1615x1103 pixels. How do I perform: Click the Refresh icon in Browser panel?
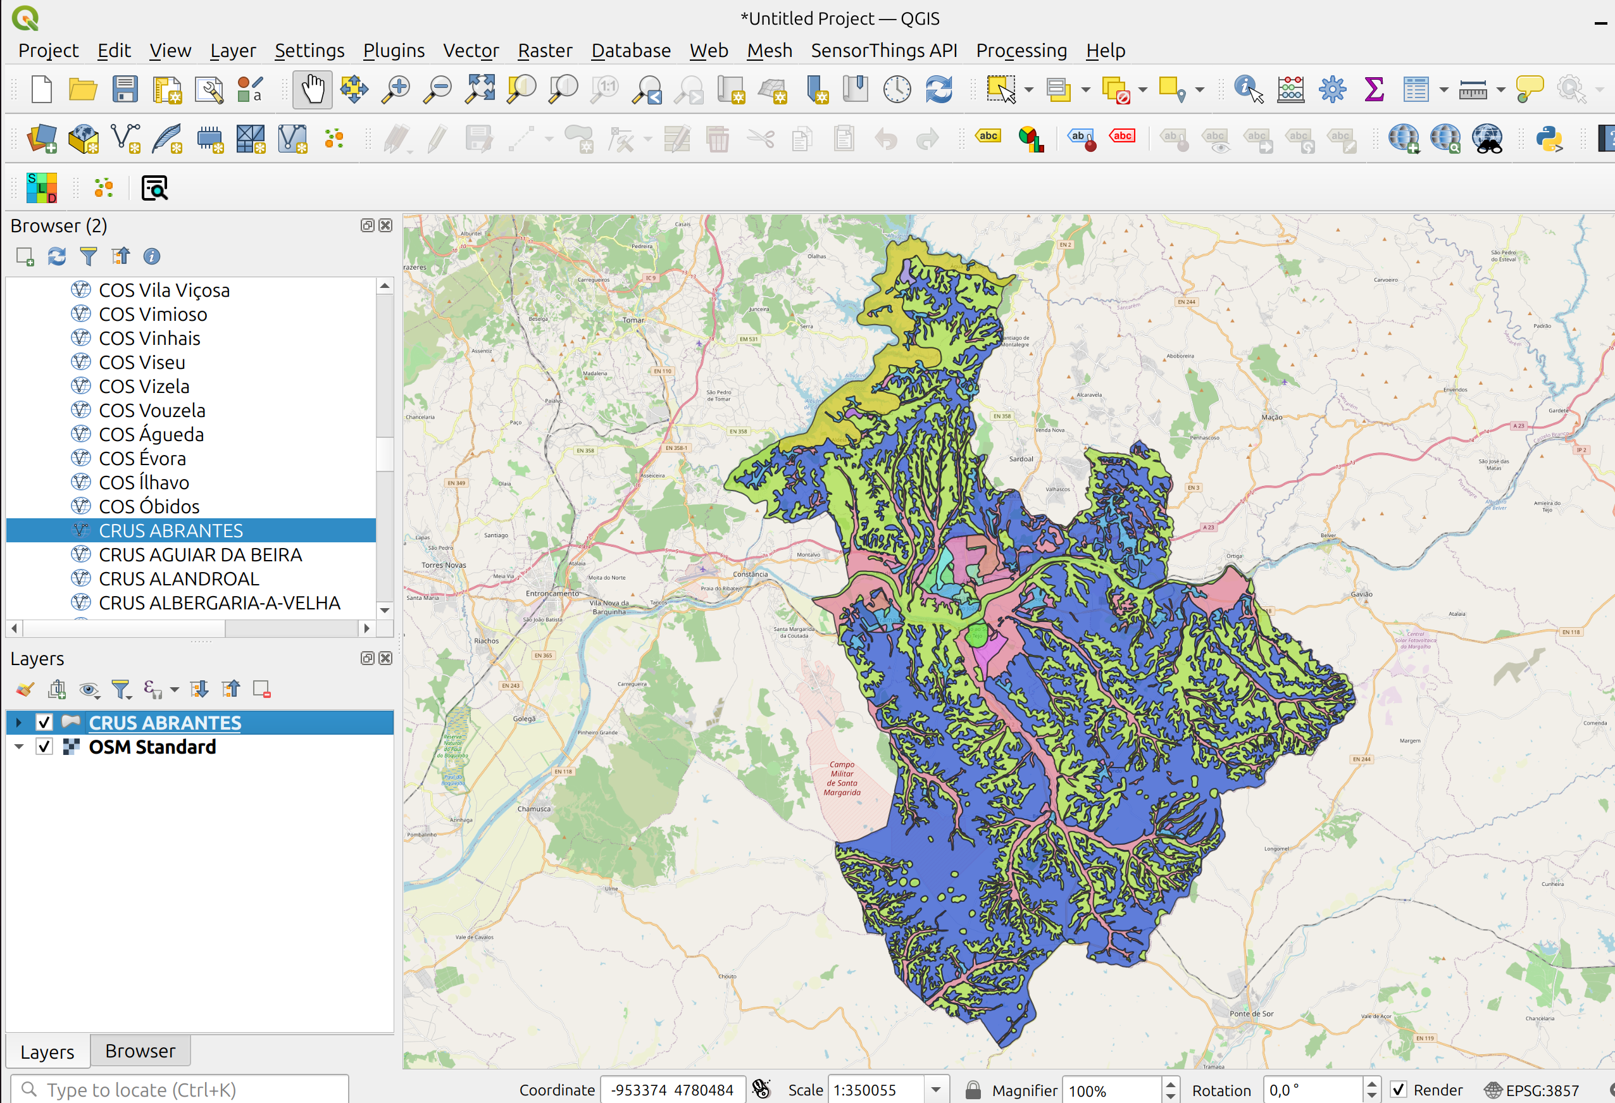pyautogui.click(x=57, y=256)
